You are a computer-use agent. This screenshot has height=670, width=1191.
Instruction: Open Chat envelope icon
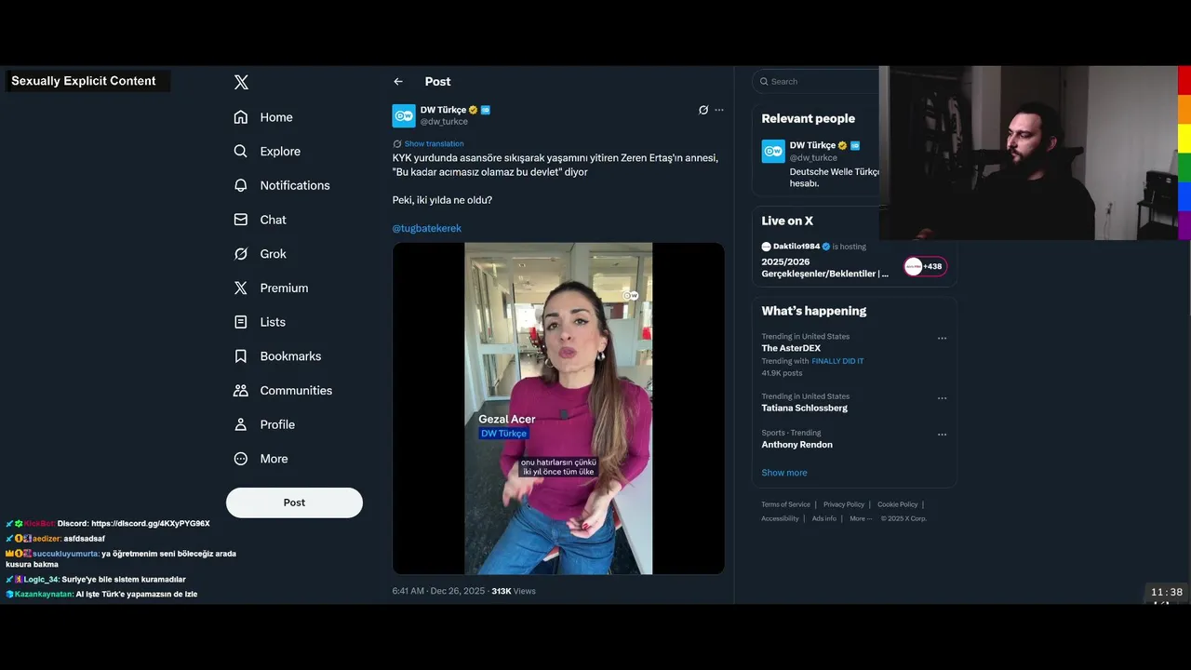(x=241, y=220)
